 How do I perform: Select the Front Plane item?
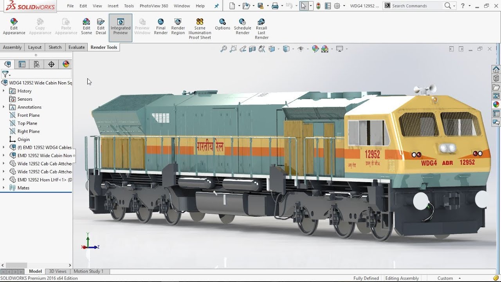29,115
